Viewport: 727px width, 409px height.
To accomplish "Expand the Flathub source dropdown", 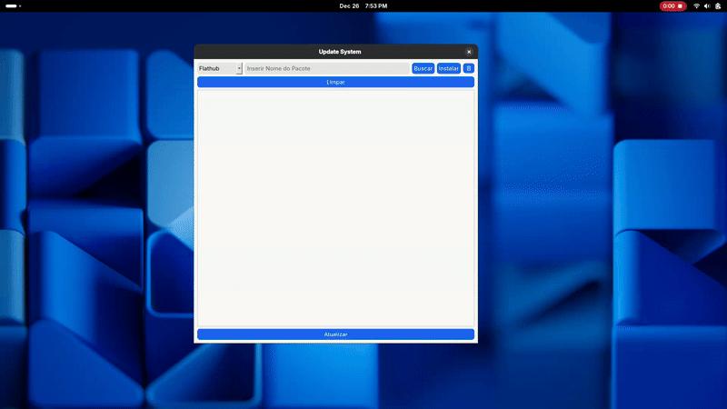I will [x=215, y=68].
